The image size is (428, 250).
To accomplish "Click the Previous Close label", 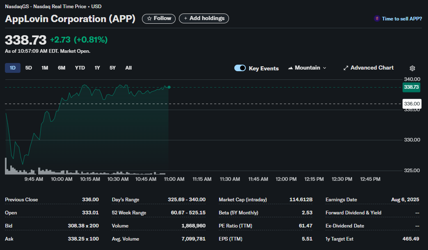I will (x=21, y=200).
